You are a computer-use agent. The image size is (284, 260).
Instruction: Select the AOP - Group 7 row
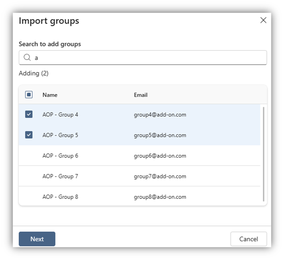coord(60,176)
